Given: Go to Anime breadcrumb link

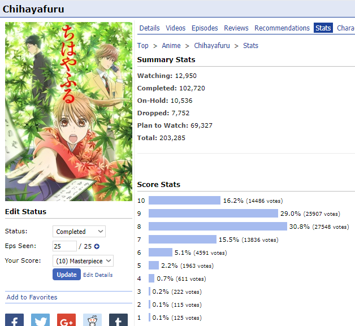Looking at the screenshot, I should tap(171, 46).
